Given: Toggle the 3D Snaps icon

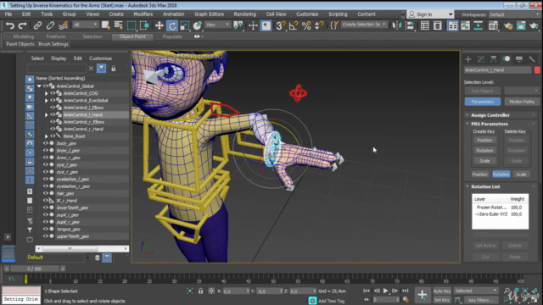Looking at the screenshot, I should click(281, 25).
